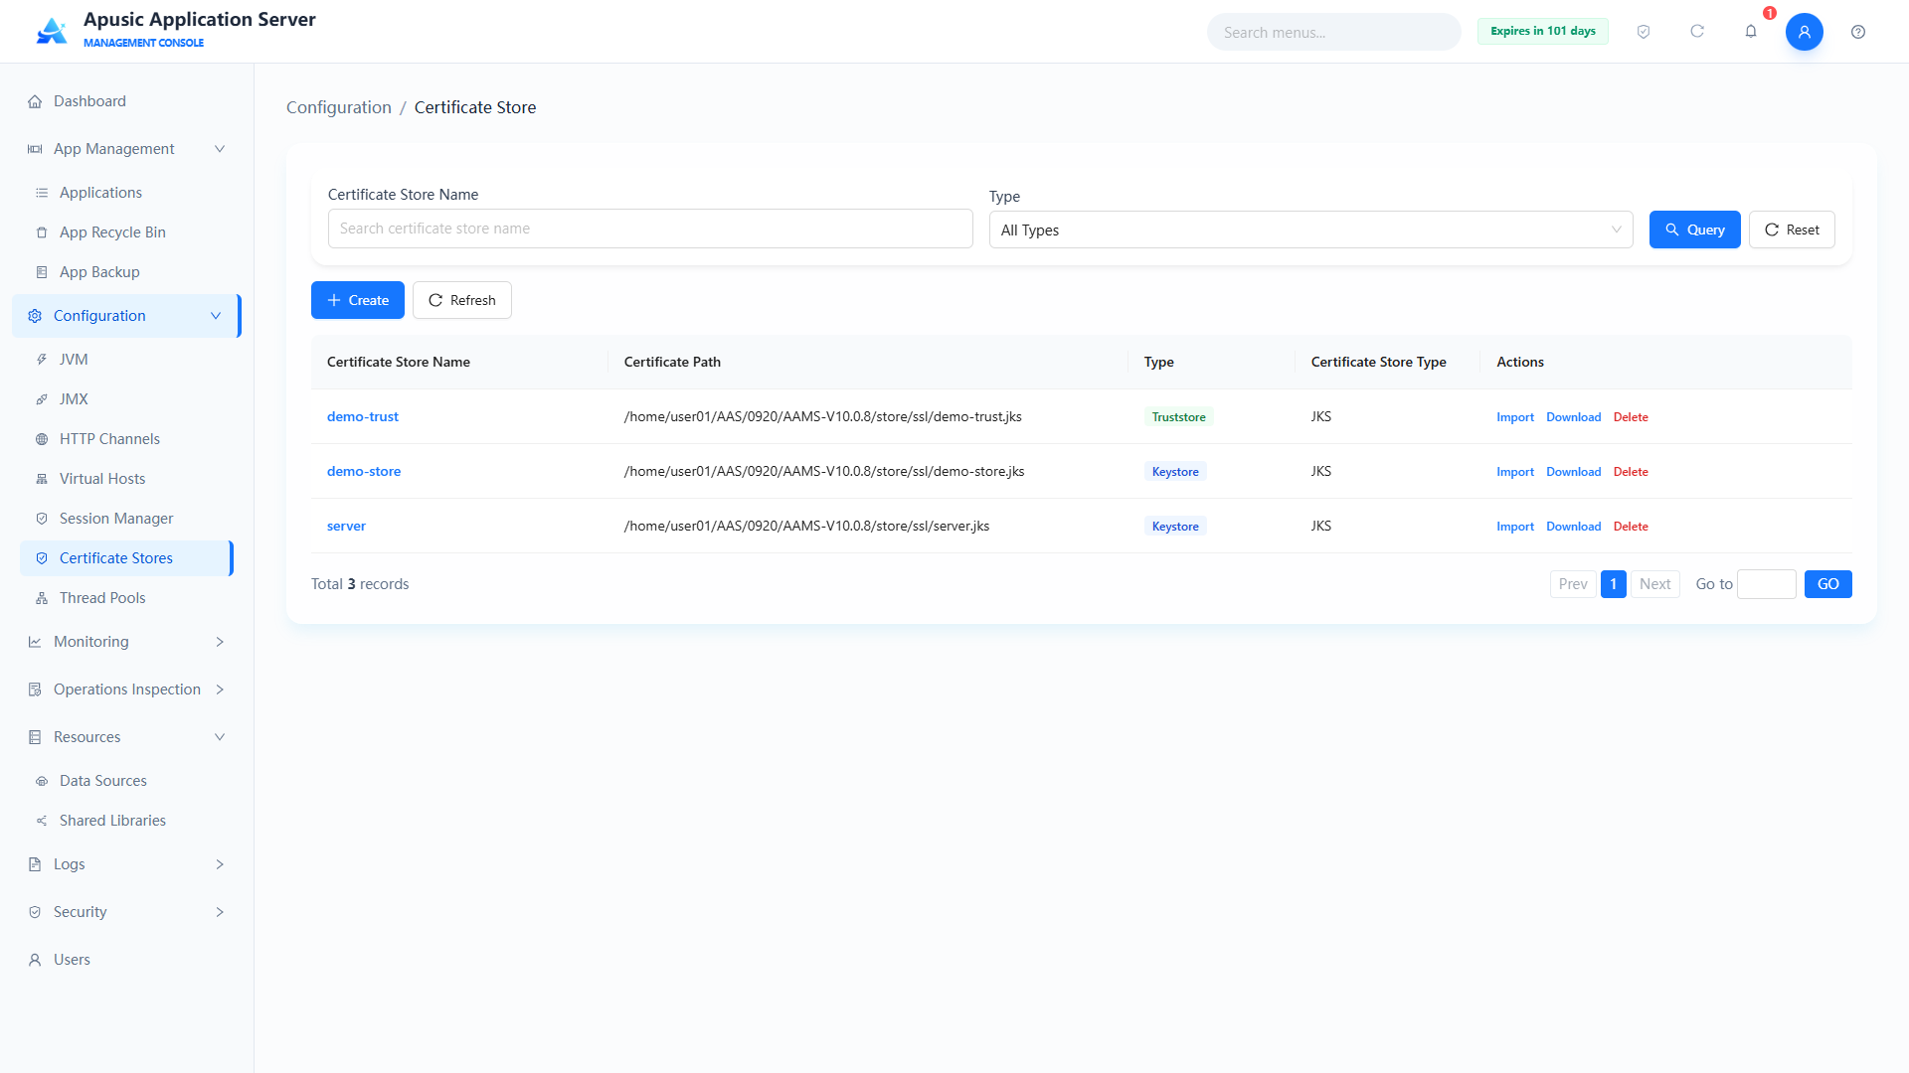Collapse the App Management section
The height and width of the screenshot is (1073, 1909).
(127, 149)
